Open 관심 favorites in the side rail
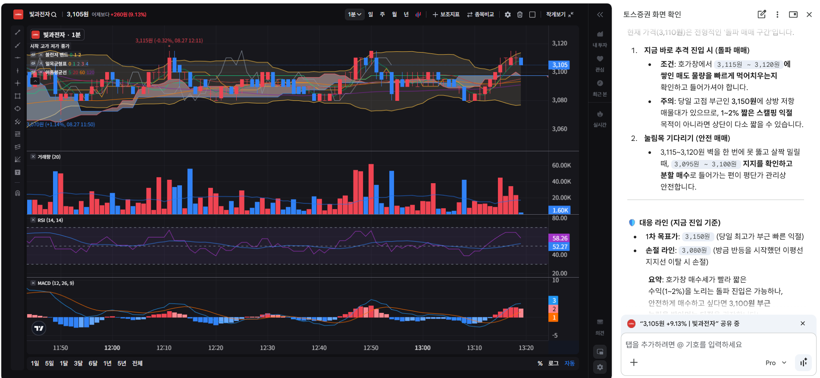Image resolution: width=820 pixels, height=378 pixels. (600, 63)
